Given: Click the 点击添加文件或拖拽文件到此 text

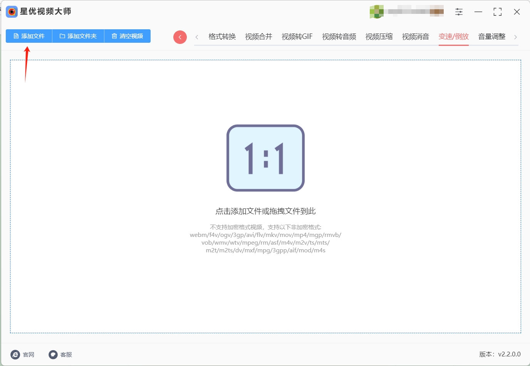Looking at the screenshot, I should [x=265, y=211].
